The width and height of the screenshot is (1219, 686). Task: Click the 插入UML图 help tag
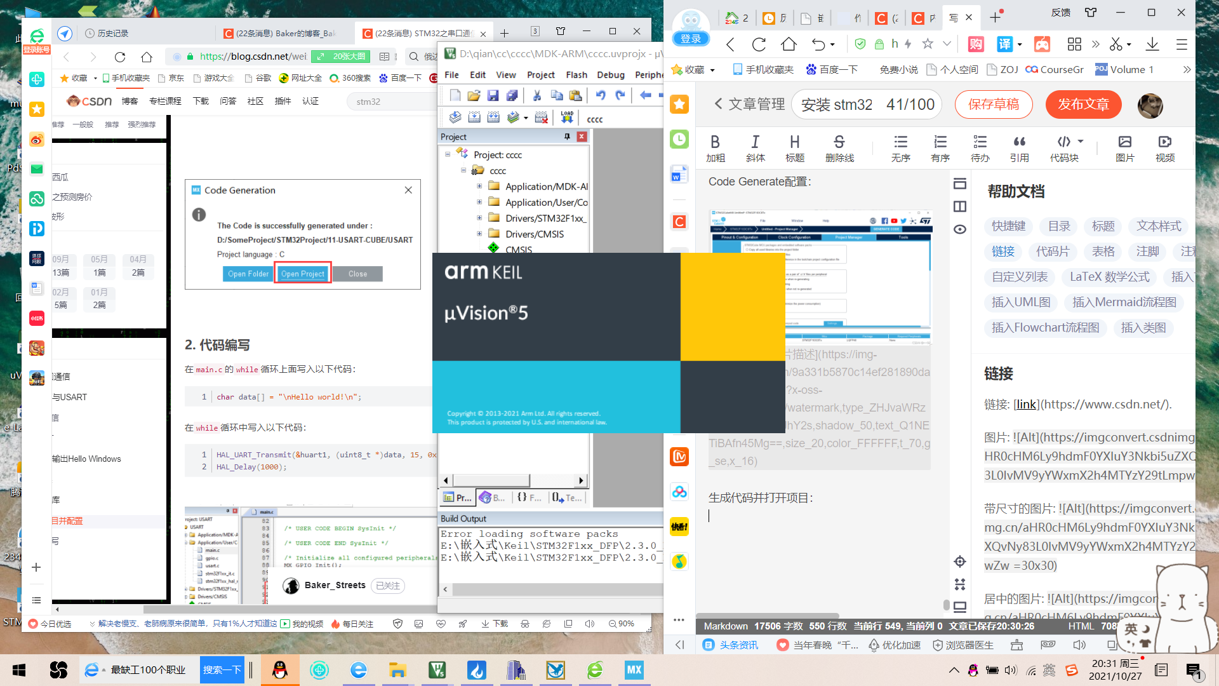click(1021, 302)
